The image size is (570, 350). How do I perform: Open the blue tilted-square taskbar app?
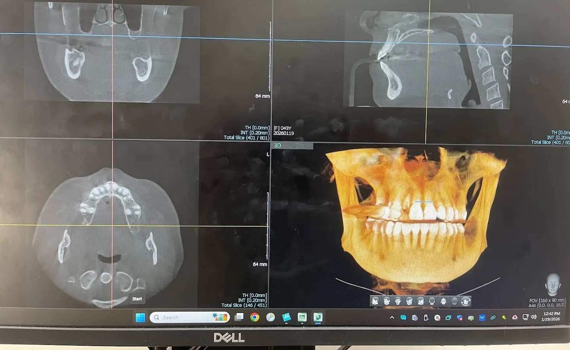coord(286,317)
